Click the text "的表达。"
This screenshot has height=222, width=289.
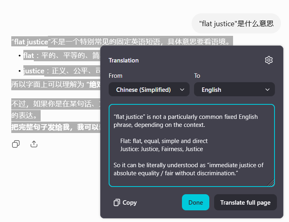pos(26,115)
